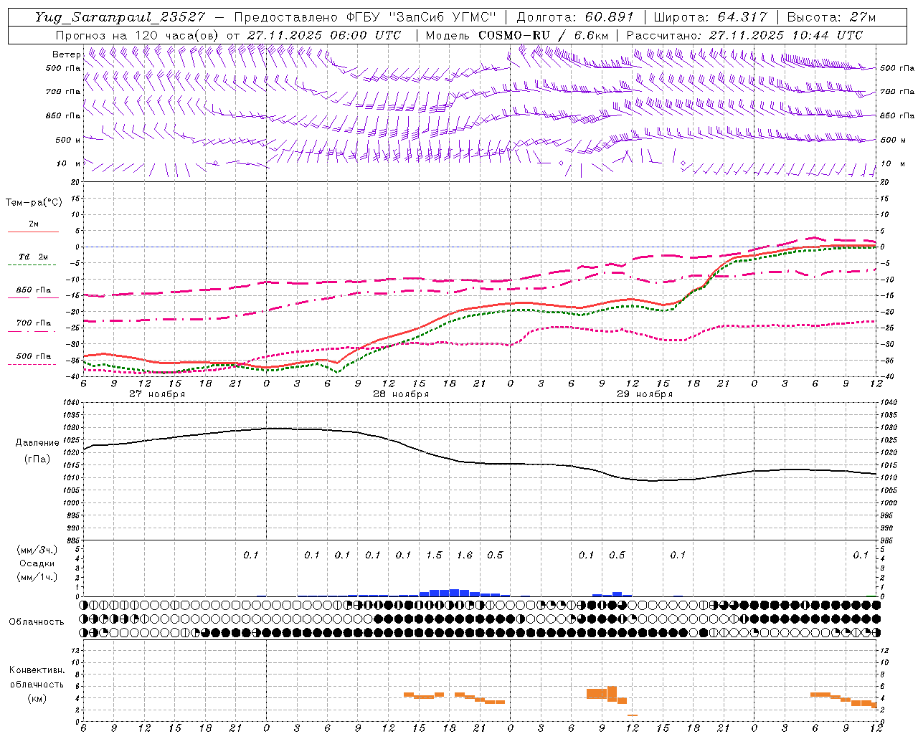The height and width of the screenshot is (734, 918).
Task: Click the Долгота: 60.891 header value
Action: (575, 17)
